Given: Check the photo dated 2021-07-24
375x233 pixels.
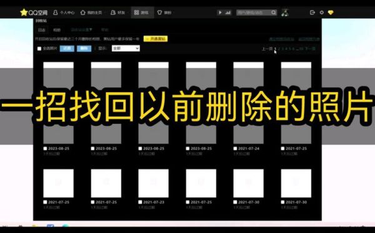Looking at the screenshot, I should coord(235,148).
